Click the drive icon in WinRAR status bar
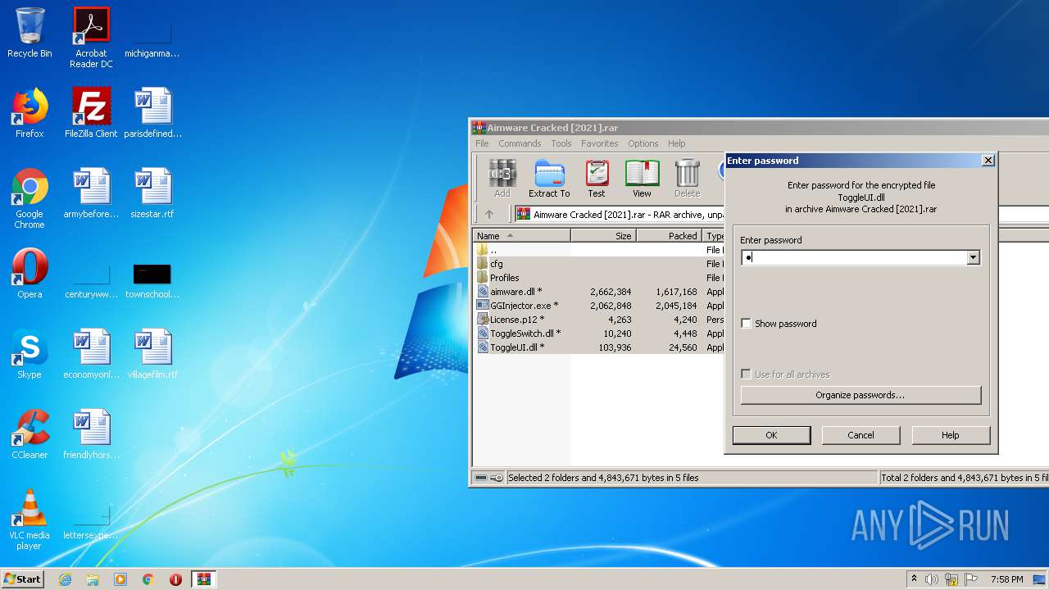This screenshot has height=590, width=1049. 481,478
